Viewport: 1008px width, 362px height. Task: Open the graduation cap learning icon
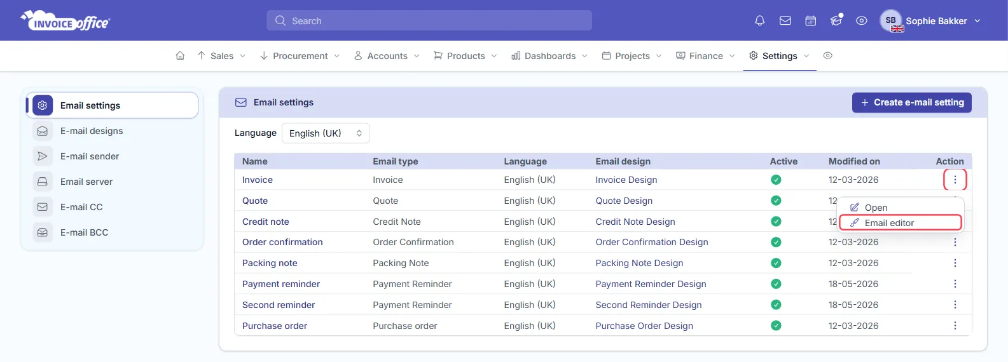tap(836, 21)
